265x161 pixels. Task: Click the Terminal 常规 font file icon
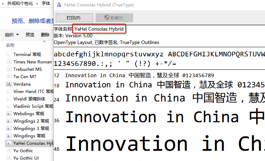(9, 54)
